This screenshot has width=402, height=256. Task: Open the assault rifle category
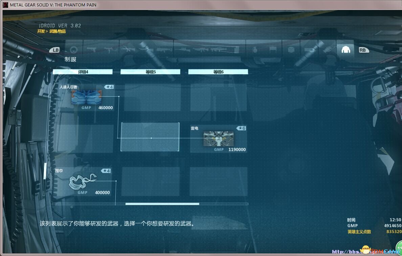[x=128, y=49]
